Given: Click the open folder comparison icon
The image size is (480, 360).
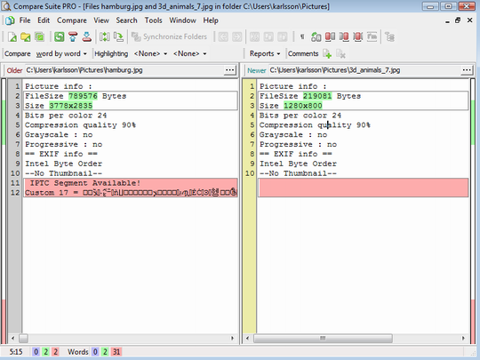Looking at the screenshot, I should (26, 37).
